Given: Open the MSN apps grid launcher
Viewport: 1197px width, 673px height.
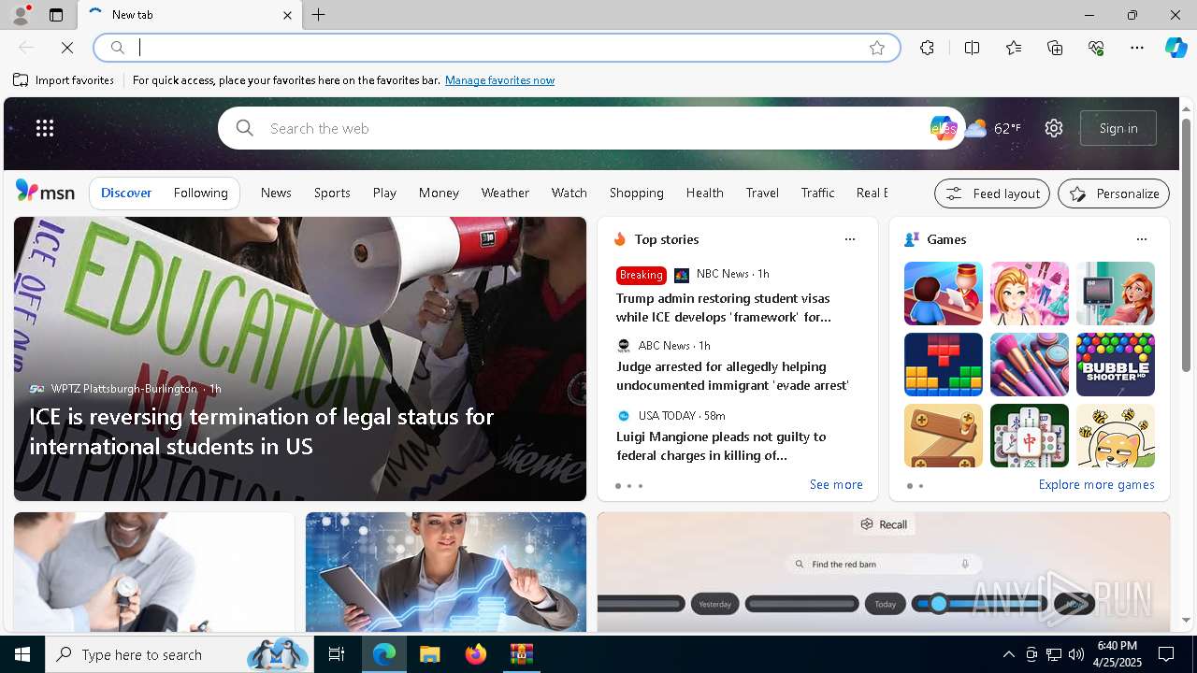Looking at the screenshot, I should click(45, 128).
